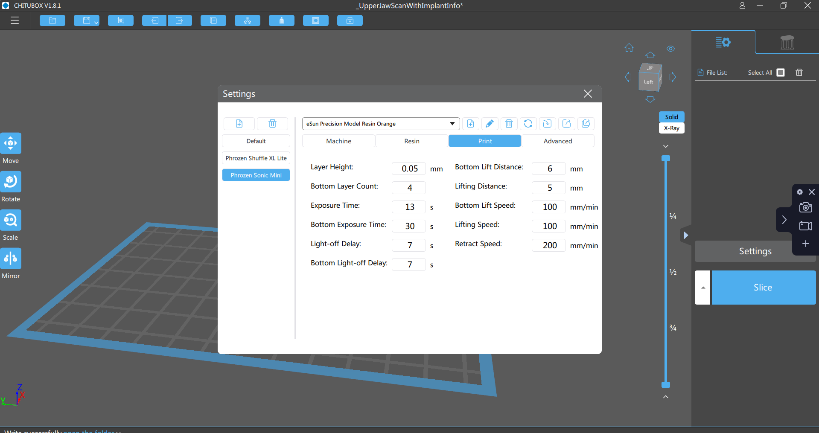Tick the Select All checkbox
819x433 pixels.
(781, 73)
